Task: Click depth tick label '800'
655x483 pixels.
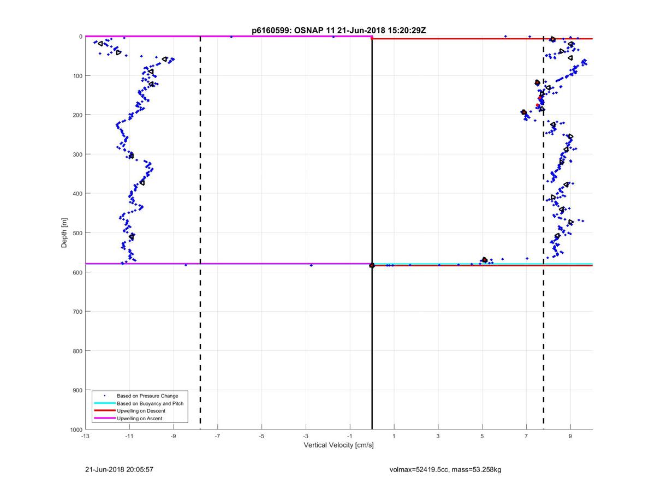Action: coord(78,351)
